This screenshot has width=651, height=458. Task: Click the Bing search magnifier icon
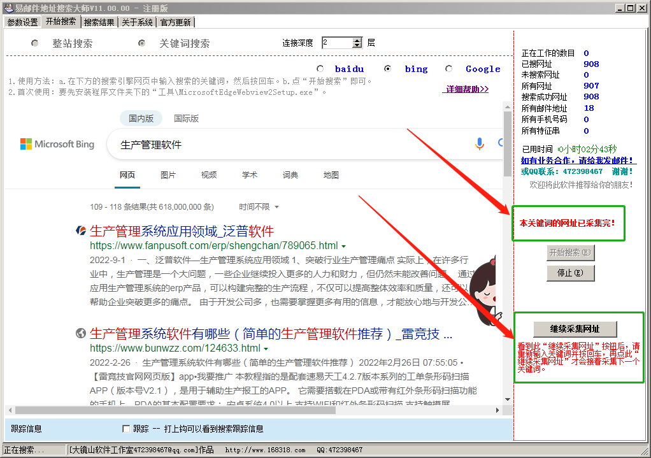500,143
